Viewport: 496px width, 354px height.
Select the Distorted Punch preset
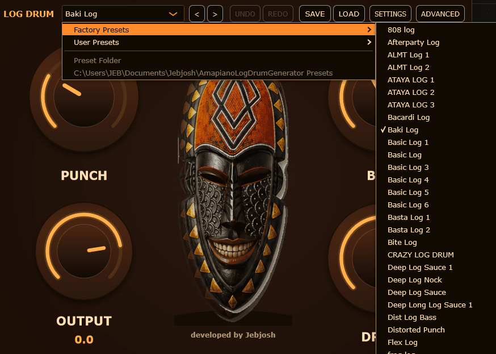coord(436,330)
